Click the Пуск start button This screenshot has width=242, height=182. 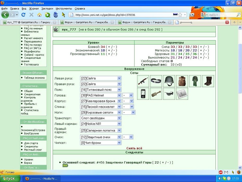coord(10,179)
